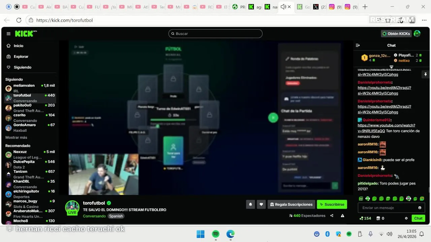The width and height of the screenshot is (431, 242).
Task: Expand the gift leaderboard handle
Action: [x=391, y=67]
